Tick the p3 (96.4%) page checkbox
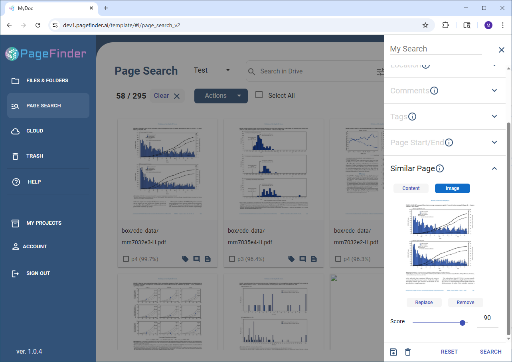The height and width of the screenshot is (362, 512). coord(232,259)
